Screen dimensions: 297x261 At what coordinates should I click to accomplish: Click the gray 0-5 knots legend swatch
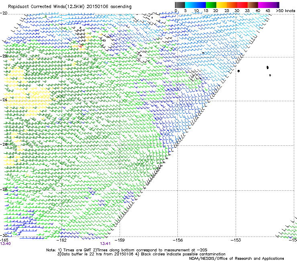(180, 5)
